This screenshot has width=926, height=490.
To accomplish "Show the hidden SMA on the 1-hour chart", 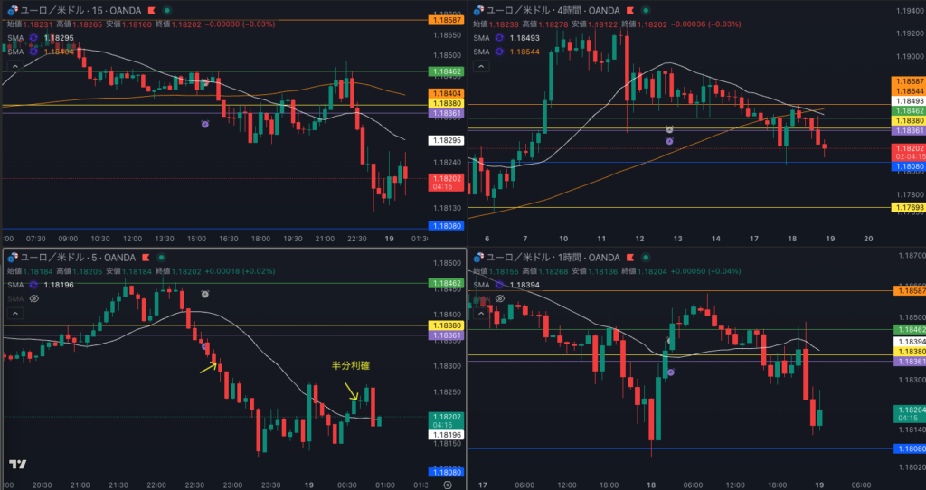I will (x=499, y=298).
